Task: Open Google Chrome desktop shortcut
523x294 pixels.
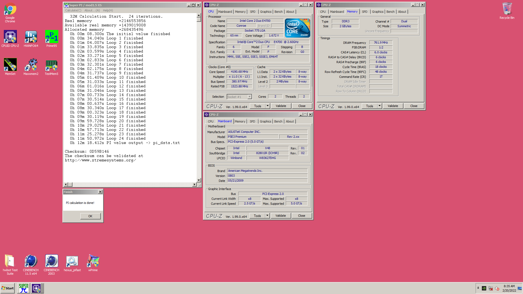Action: [x=10, y=13]
